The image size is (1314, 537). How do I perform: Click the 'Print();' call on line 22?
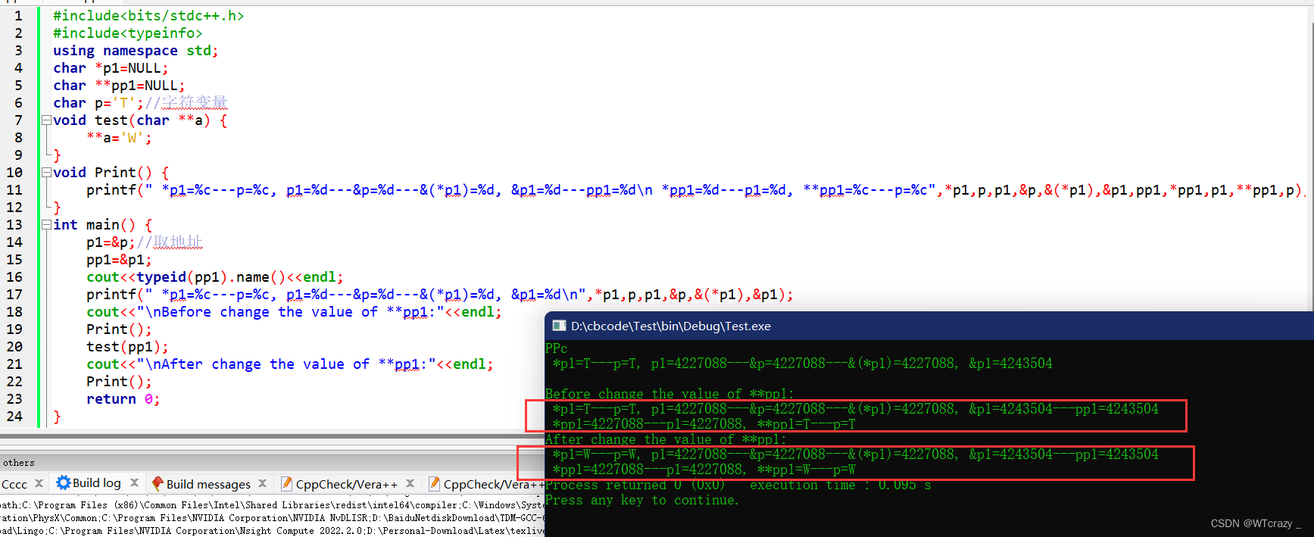pos(119,382)
